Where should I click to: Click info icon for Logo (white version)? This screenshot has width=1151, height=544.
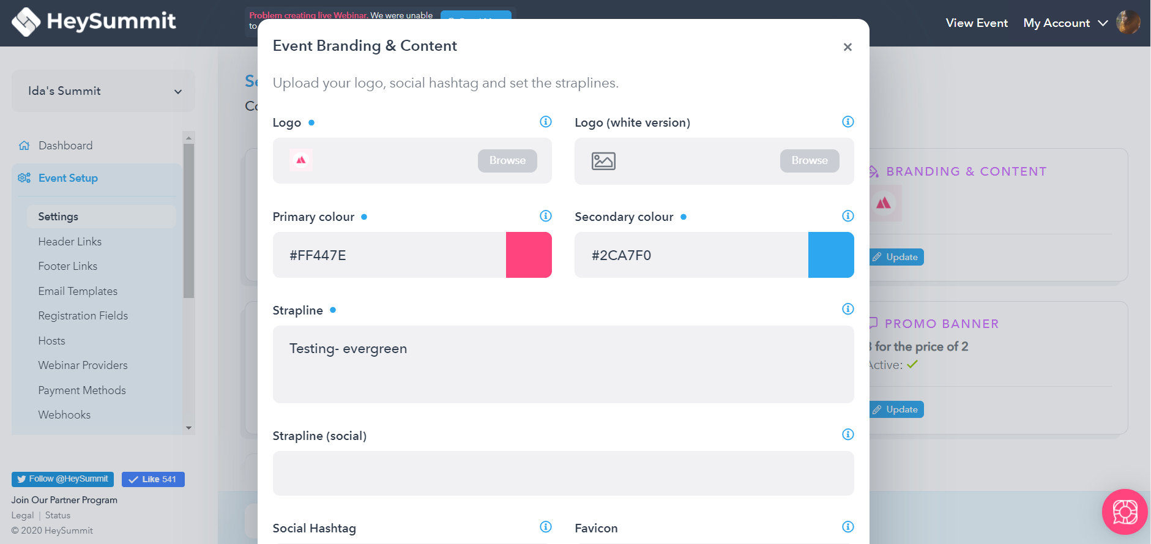(x=848, y=122)
